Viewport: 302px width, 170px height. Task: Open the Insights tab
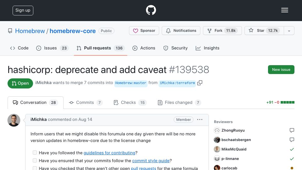point(207,48)
